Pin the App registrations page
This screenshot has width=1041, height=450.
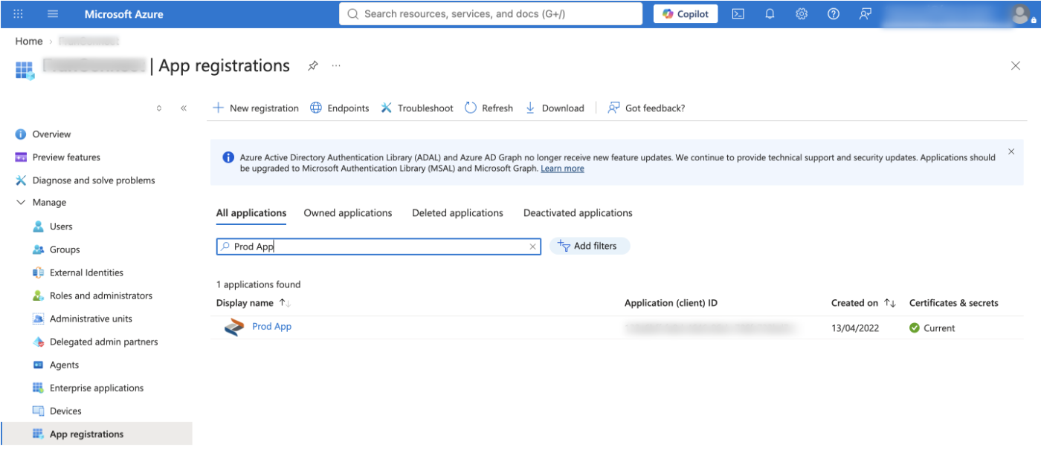[x=313, y=66]
